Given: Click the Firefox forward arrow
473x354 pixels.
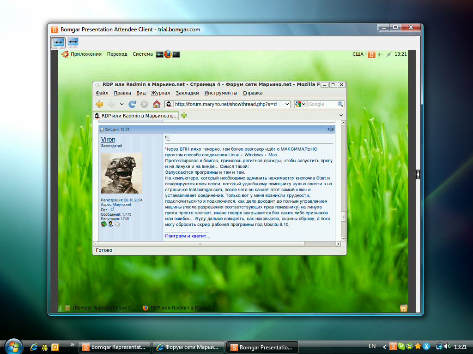Looking at the screenshot, I should point(111,104).
